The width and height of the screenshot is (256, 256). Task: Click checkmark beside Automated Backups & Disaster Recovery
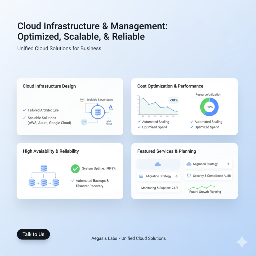pos(73,180)
